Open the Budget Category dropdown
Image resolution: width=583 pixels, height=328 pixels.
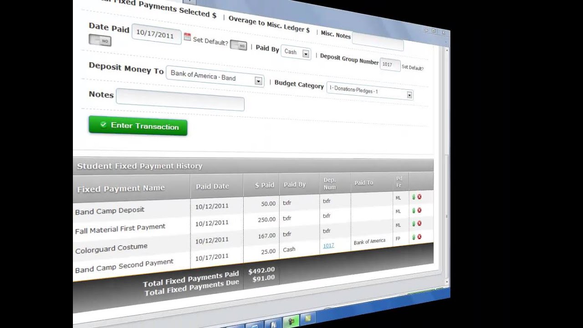click(x=370, y=91)
